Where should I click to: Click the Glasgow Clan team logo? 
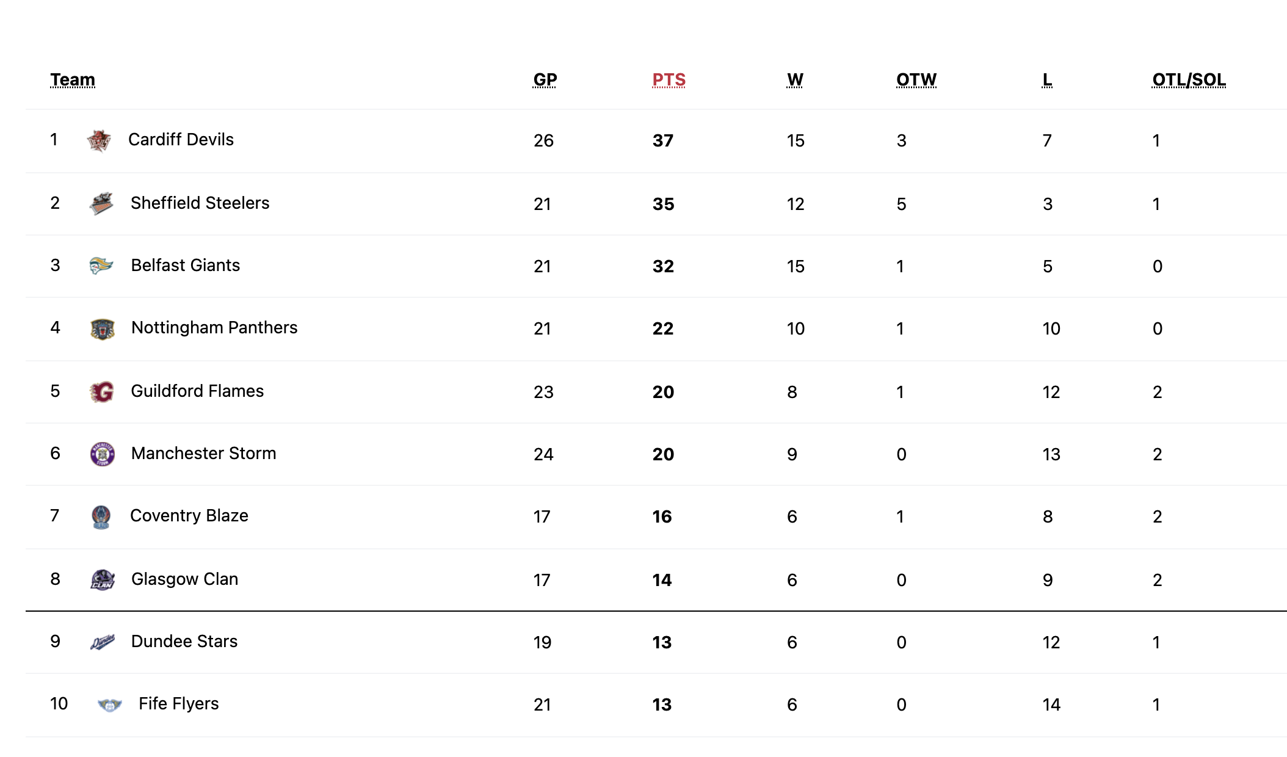102,580
